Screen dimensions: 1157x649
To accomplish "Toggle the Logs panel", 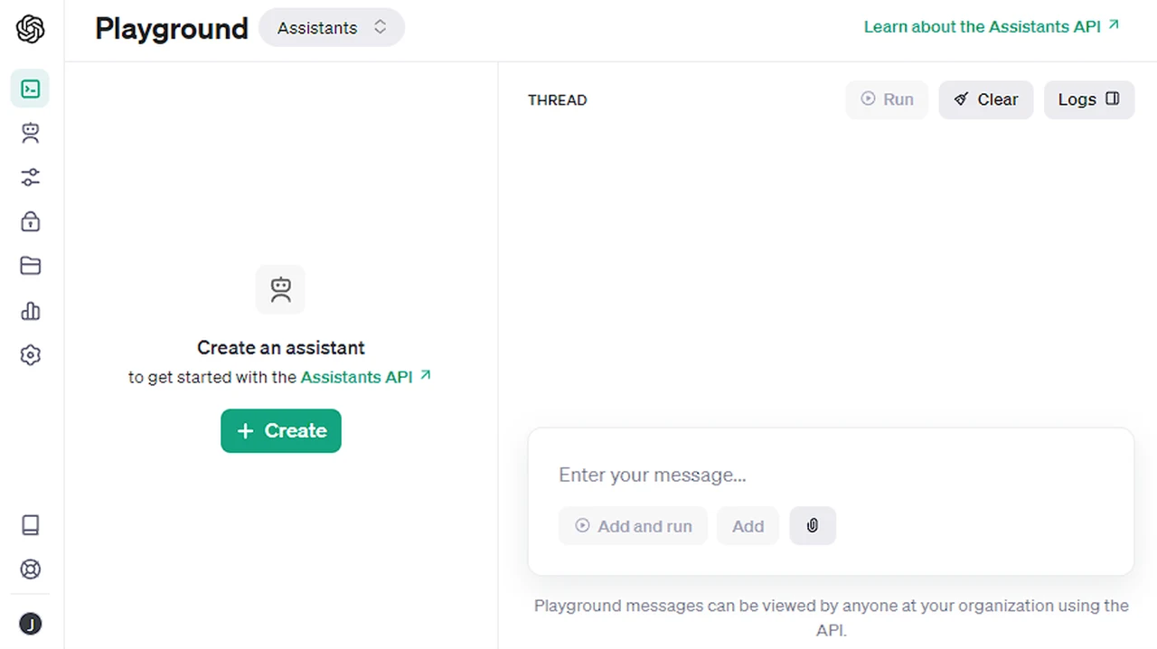I will [x=1089, y=99].
